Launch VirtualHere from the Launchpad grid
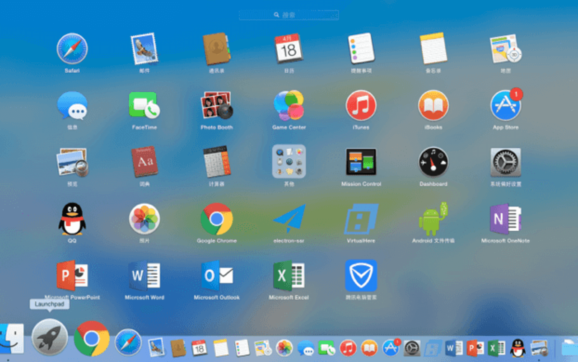The image size is (578, 362). tap(361, 219)
